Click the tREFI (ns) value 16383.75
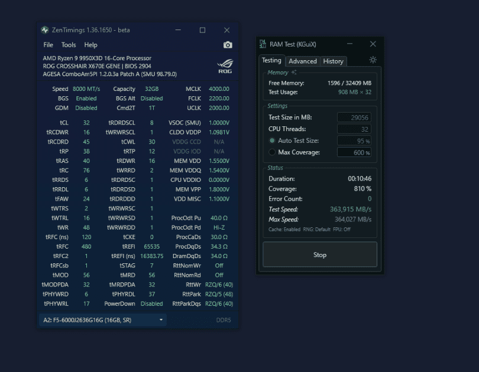 pyautogui.click(x=151, y=256)
